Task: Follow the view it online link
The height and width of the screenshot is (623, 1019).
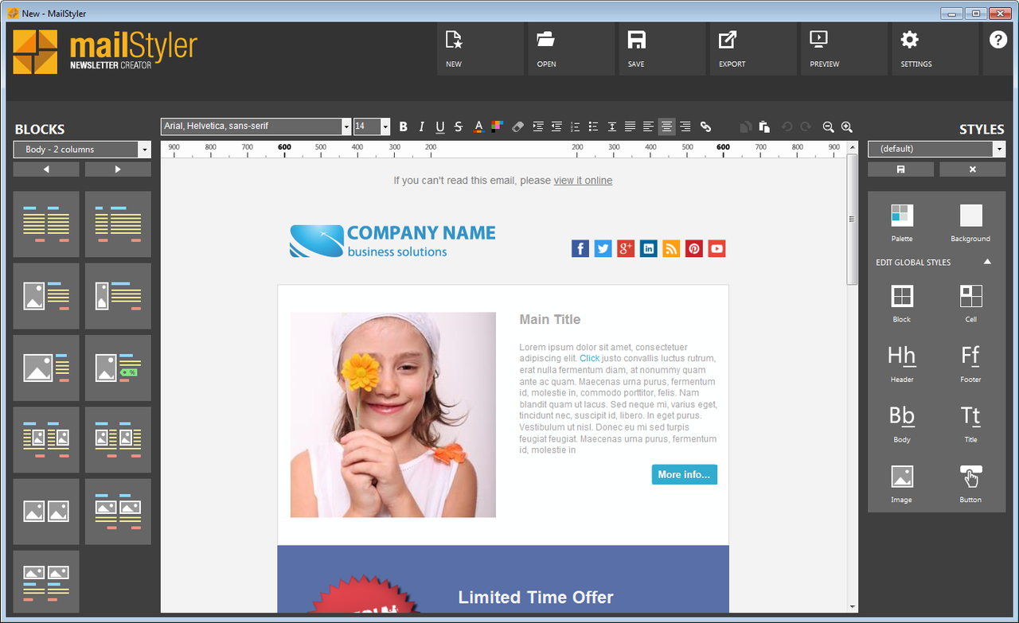Action: coord(584,181)
